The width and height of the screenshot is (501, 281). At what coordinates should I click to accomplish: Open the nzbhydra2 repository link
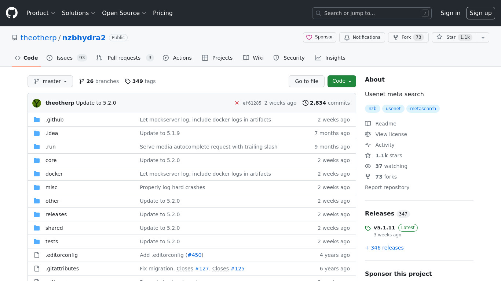[84, 38]
